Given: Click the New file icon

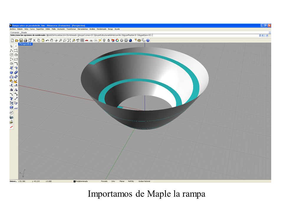Looking at the screenshot, I should tap(12, 41).
